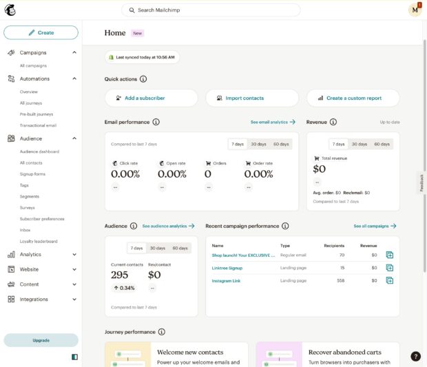Select 30 days in Revenue card
Screen dimensions: 427x367
click(360, 144)
